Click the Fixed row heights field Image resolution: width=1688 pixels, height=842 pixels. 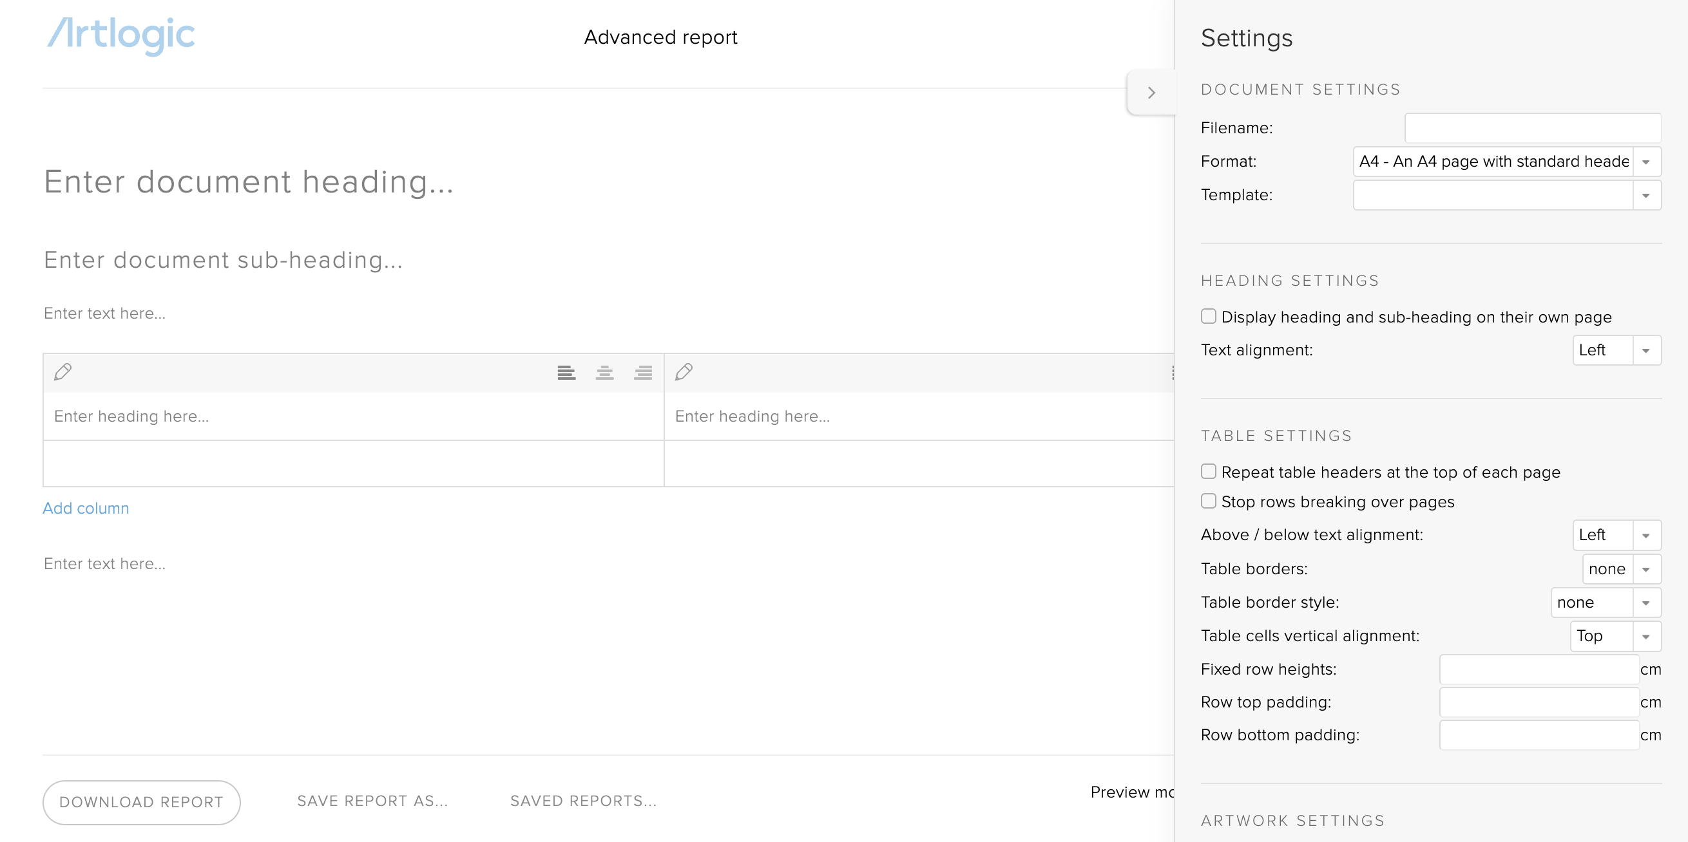pos(1539,669)
